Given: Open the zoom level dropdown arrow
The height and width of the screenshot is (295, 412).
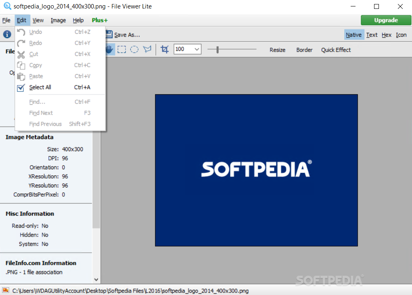Looking at the screenshot, I should 197,49.
